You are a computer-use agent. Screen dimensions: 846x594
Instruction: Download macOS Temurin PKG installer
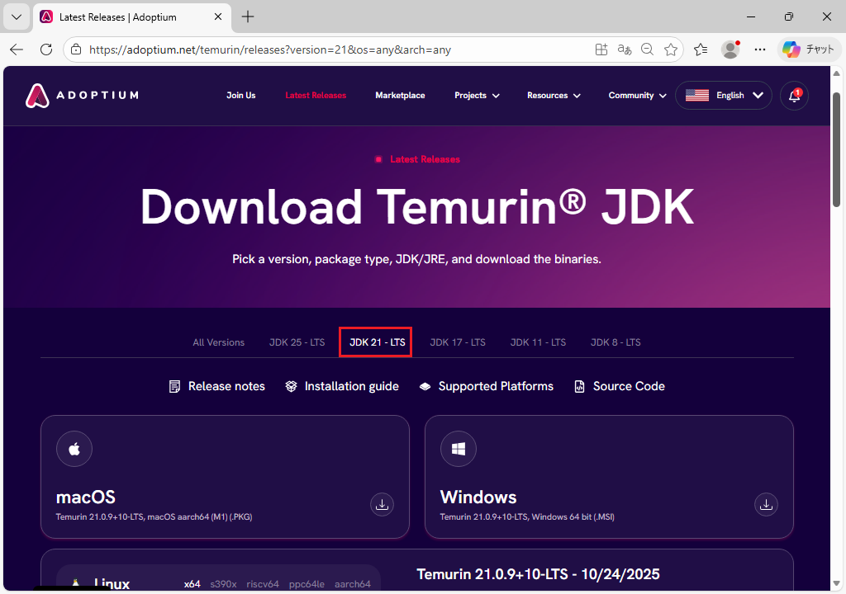tap(382, 504)
